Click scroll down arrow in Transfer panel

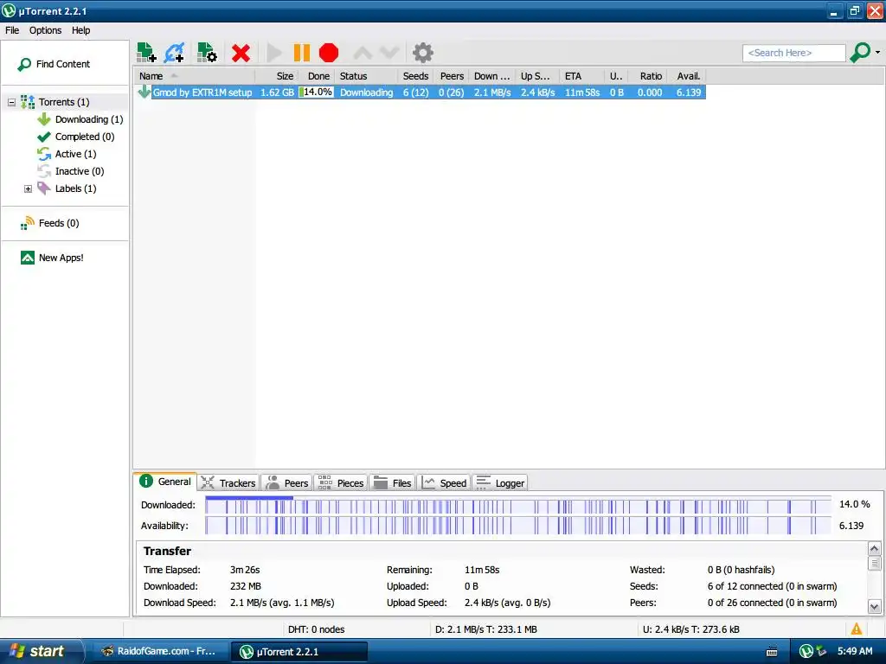pos(874,607)
